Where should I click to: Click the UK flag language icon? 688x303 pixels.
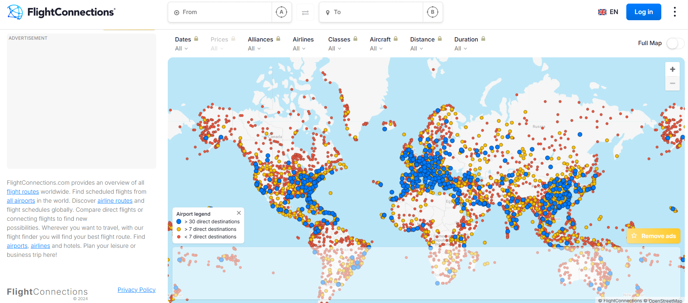tap(602, 12)
